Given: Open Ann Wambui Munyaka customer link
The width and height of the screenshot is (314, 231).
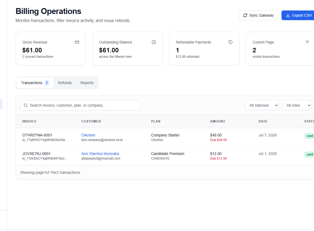Looking at the screenshot, I should click(100, 154).
